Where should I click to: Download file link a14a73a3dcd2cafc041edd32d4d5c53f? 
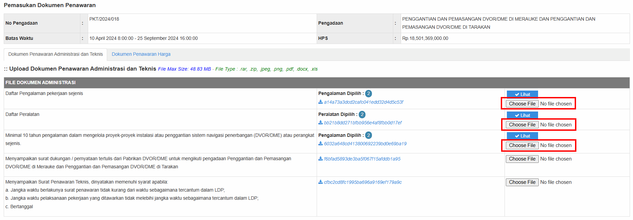point(363,102)
